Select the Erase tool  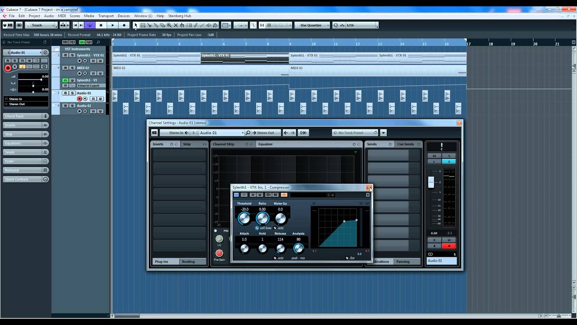click(x=162, y=25)
